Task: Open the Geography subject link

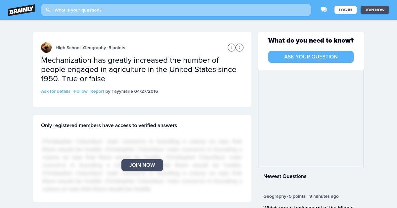Action: pos(95,48)
